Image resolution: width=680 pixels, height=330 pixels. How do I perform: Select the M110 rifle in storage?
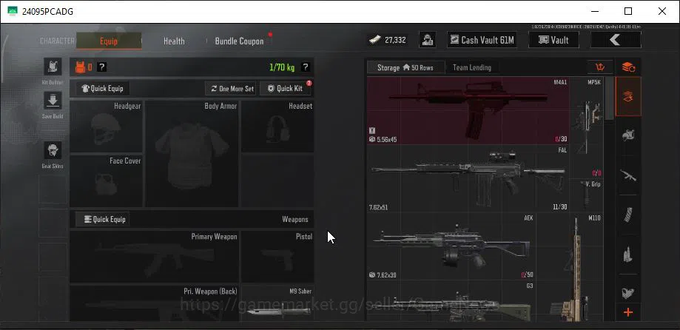570,267
